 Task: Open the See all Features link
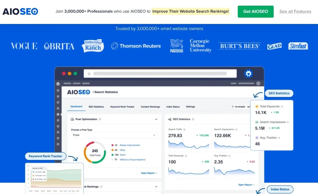[x=295, y=12]
